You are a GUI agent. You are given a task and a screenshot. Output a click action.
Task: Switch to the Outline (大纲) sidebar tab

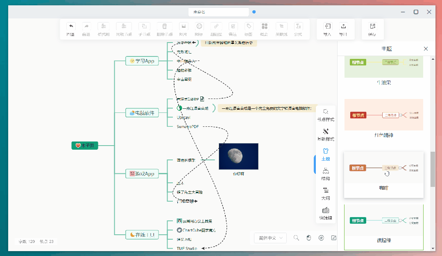326,191
